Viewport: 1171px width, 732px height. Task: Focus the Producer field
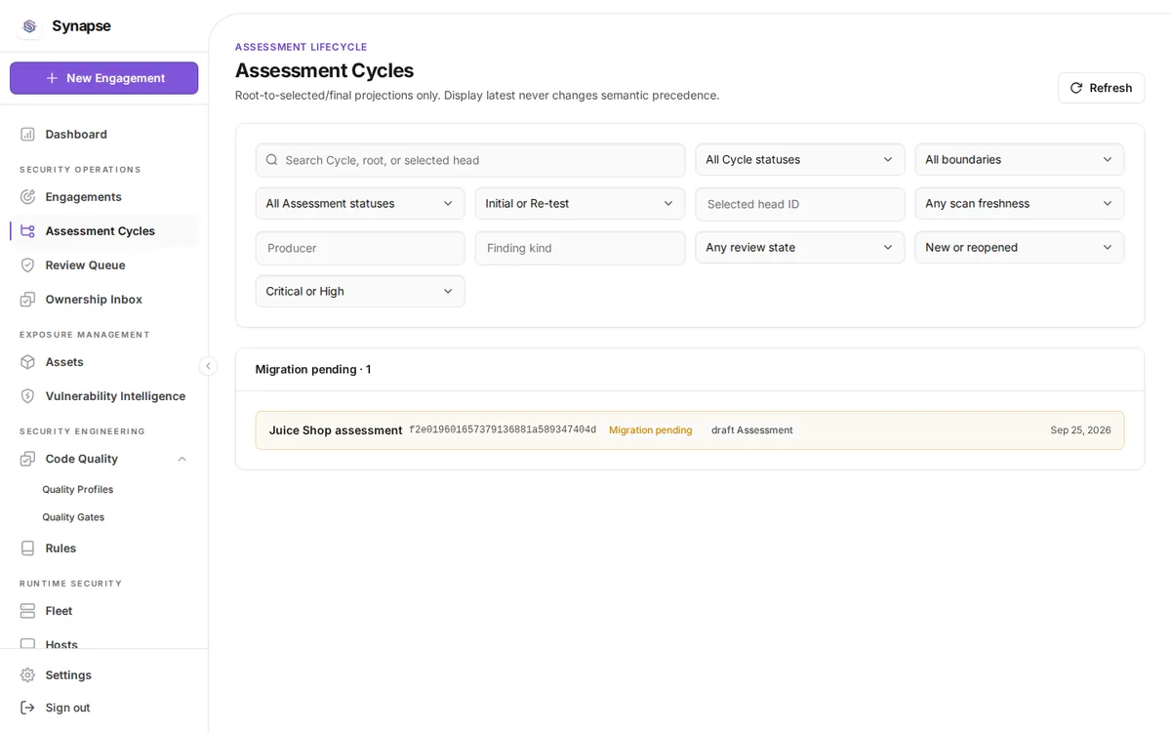(x=360, y=248)
